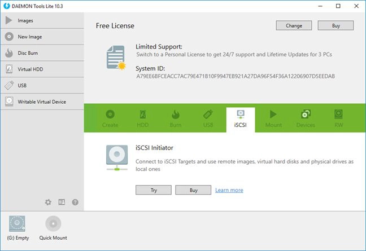Open help via question mark icon
This screenshot has width=366, height=251.
[75, 202]
